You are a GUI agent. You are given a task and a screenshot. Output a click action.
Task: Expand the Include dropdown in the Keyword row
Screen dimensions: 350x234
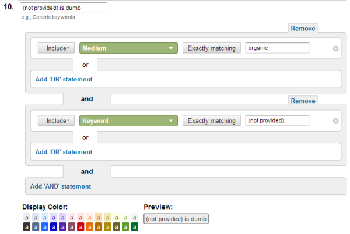57,121
